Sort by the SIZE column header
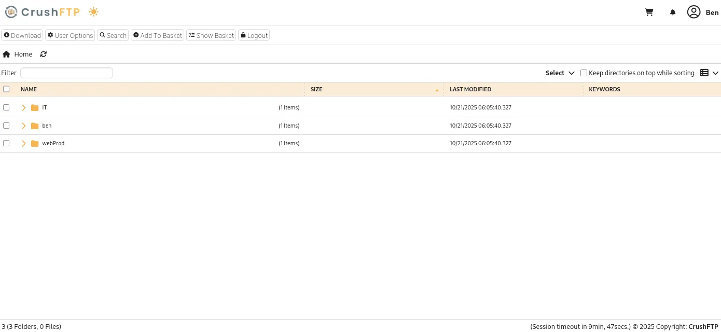Viewport: 721px width, 332px height. tap(316, 89)
